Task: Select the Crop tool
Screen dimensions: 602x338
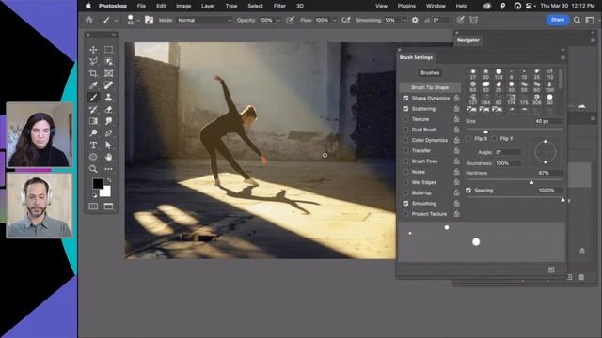Action: click(x=93, y=73)
